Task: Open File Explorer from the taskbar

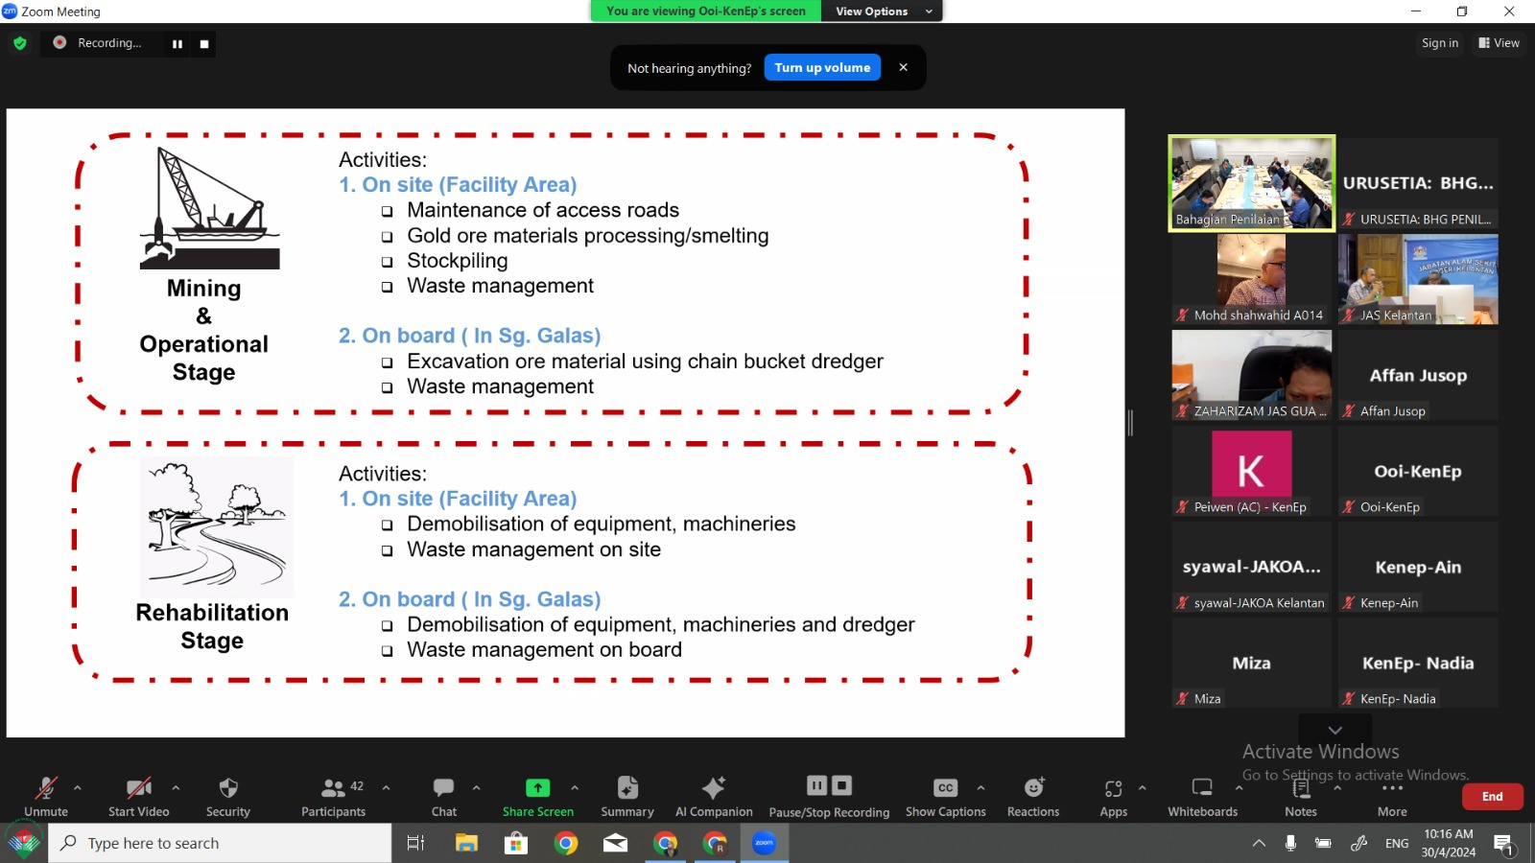Action: pos(466,843)
